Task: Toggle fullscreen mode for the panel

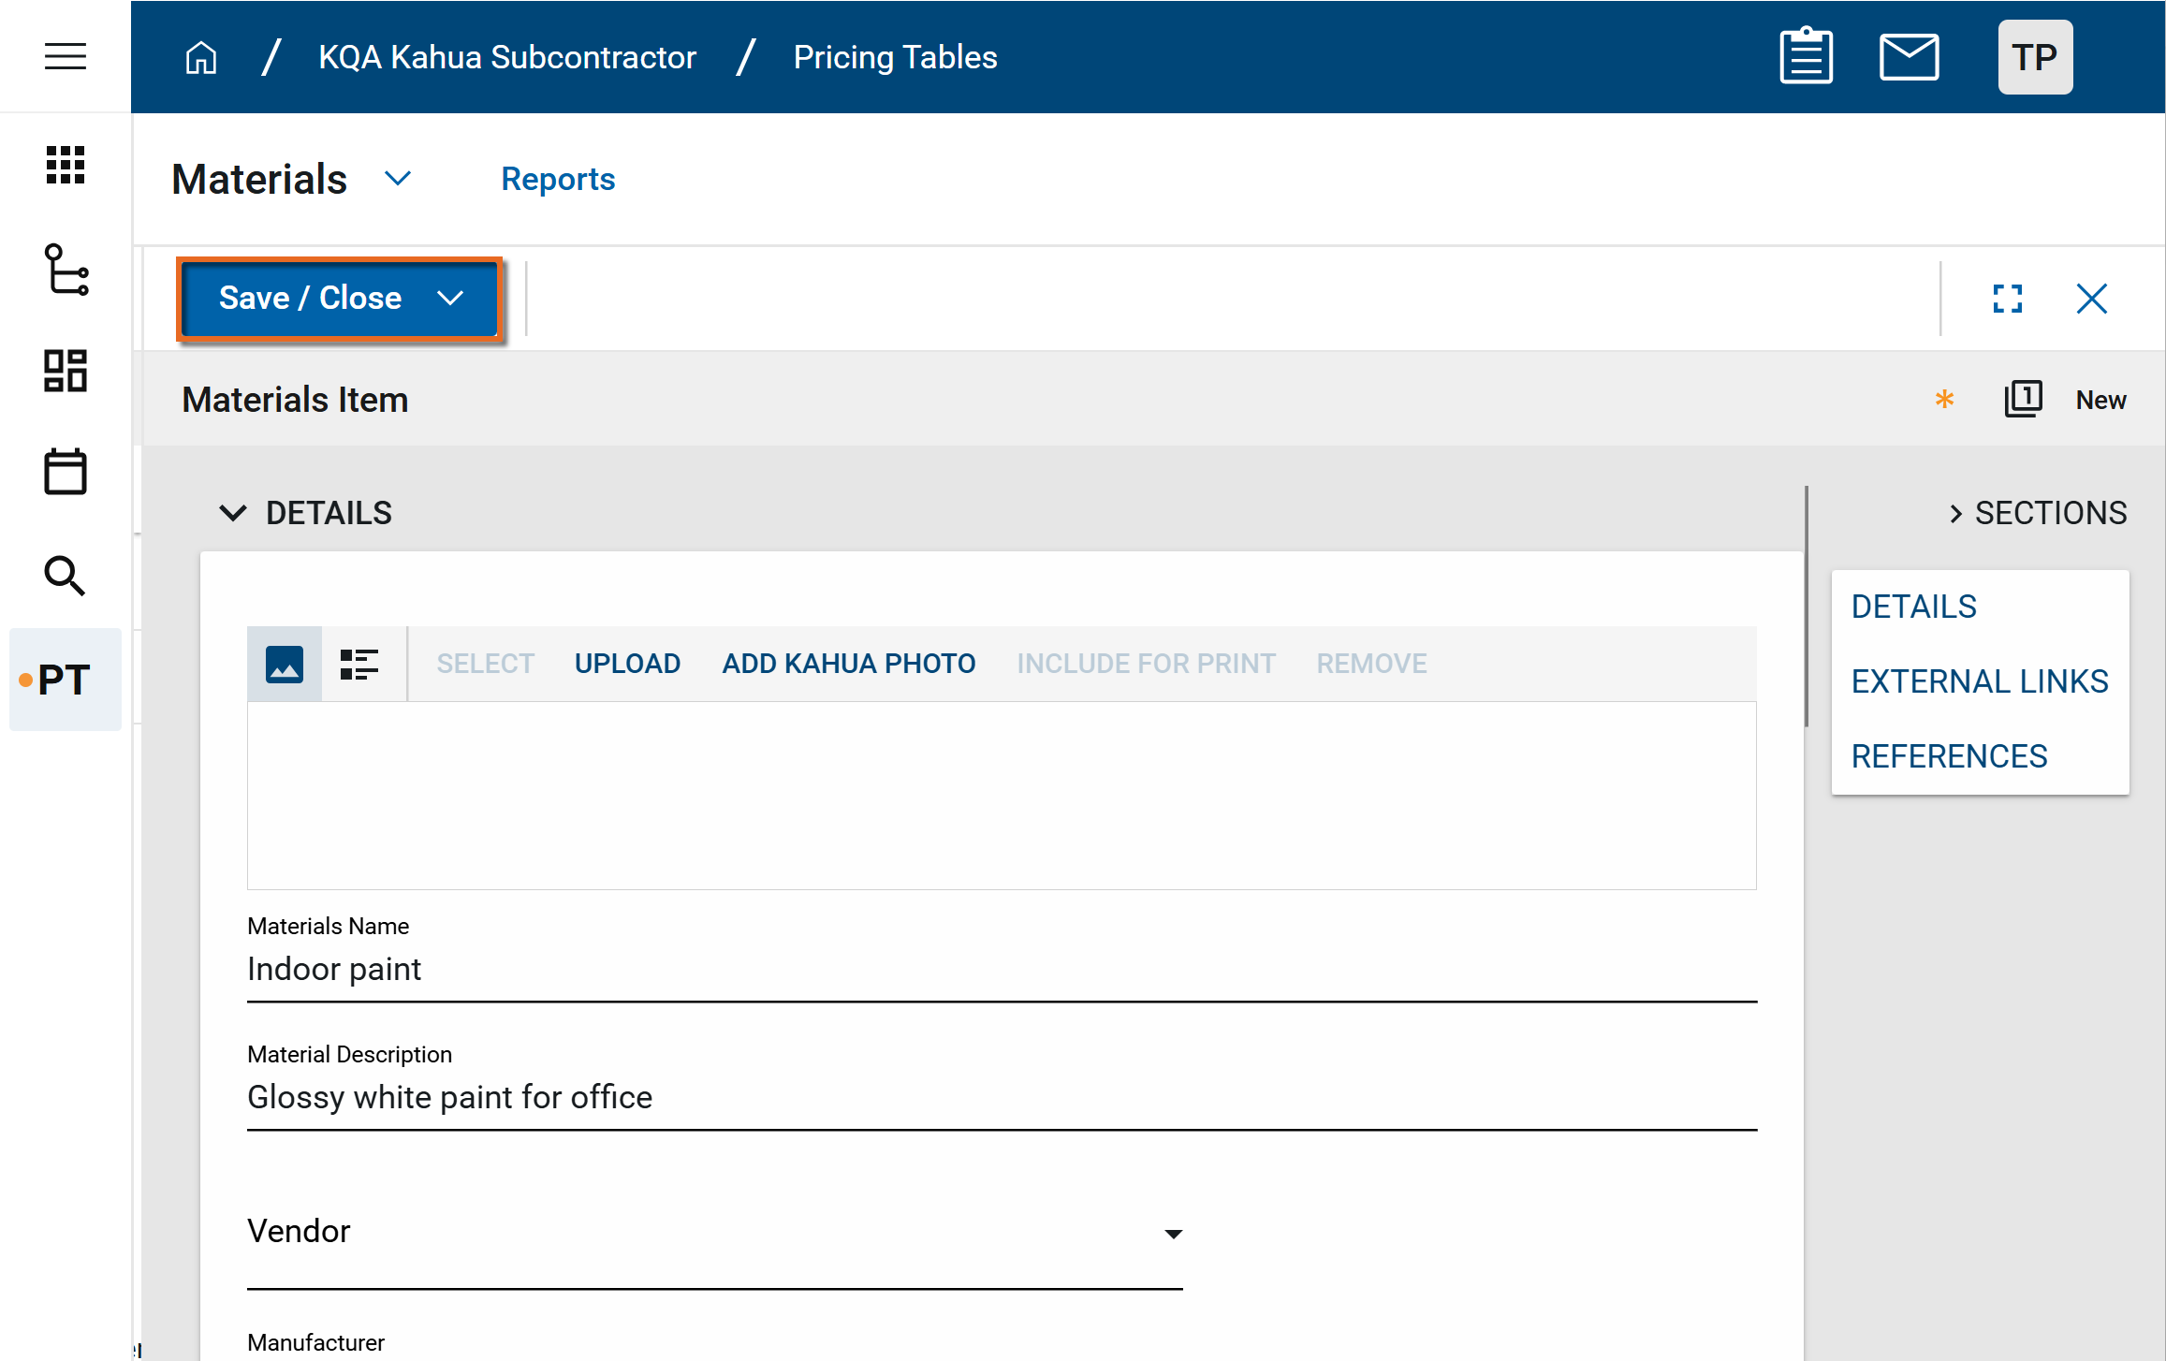Action: coord(2007,299)
